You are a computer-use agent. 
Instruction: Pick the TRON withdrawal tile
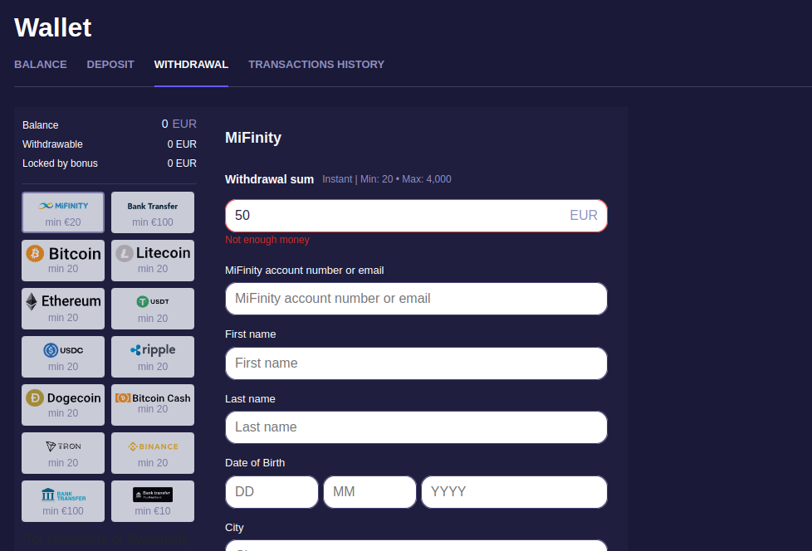63,453
